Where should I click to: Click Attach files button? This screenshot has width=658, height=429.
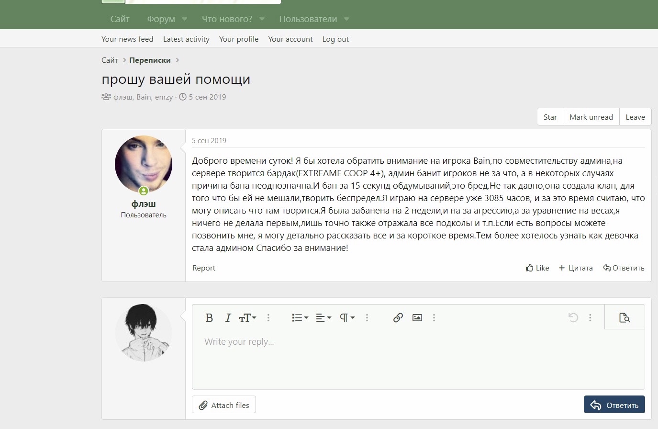224,405
